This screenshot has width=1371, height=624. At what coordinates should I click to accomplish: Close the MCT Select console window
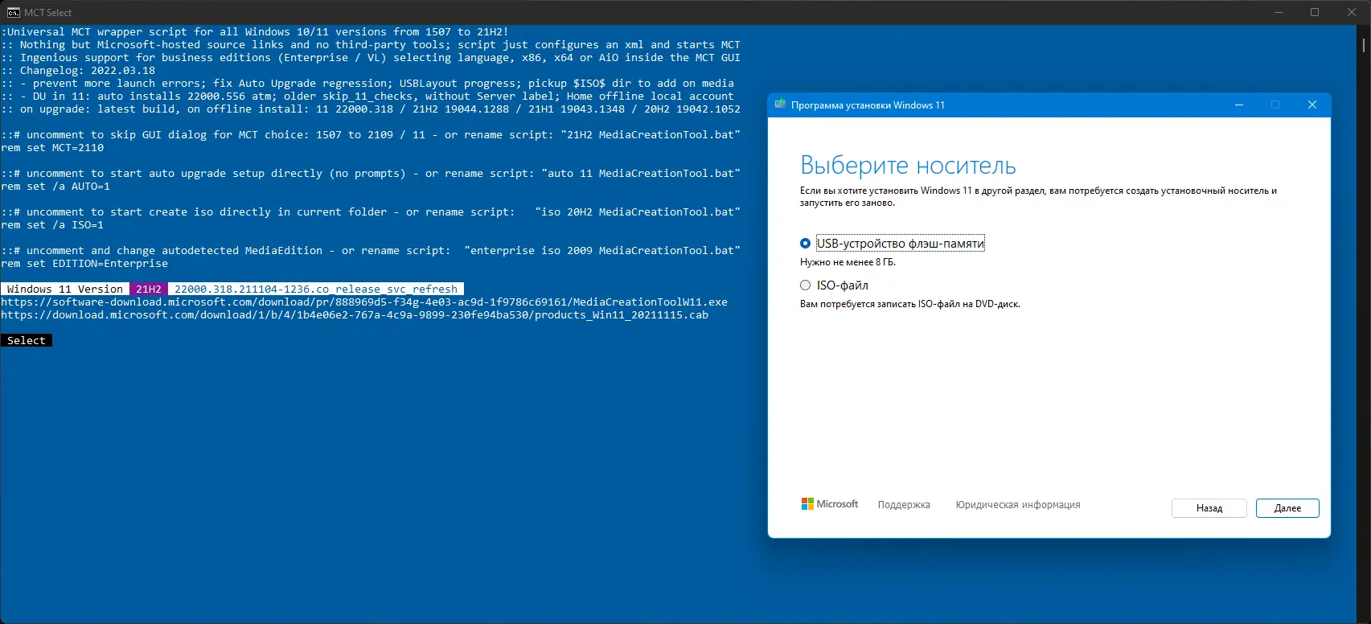pyautogui.click(x=1352, y=12)
